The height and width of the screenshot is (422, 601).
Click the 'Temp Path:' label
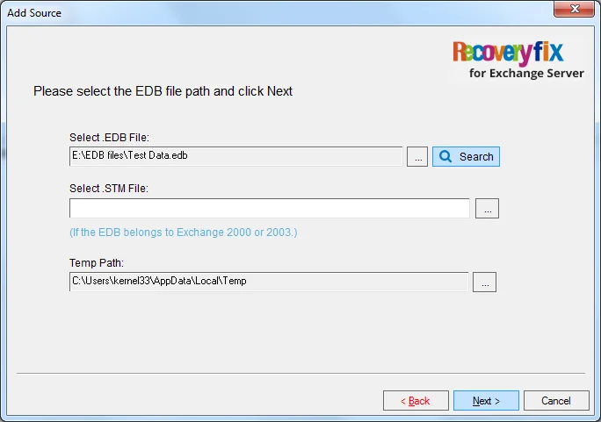97,263
